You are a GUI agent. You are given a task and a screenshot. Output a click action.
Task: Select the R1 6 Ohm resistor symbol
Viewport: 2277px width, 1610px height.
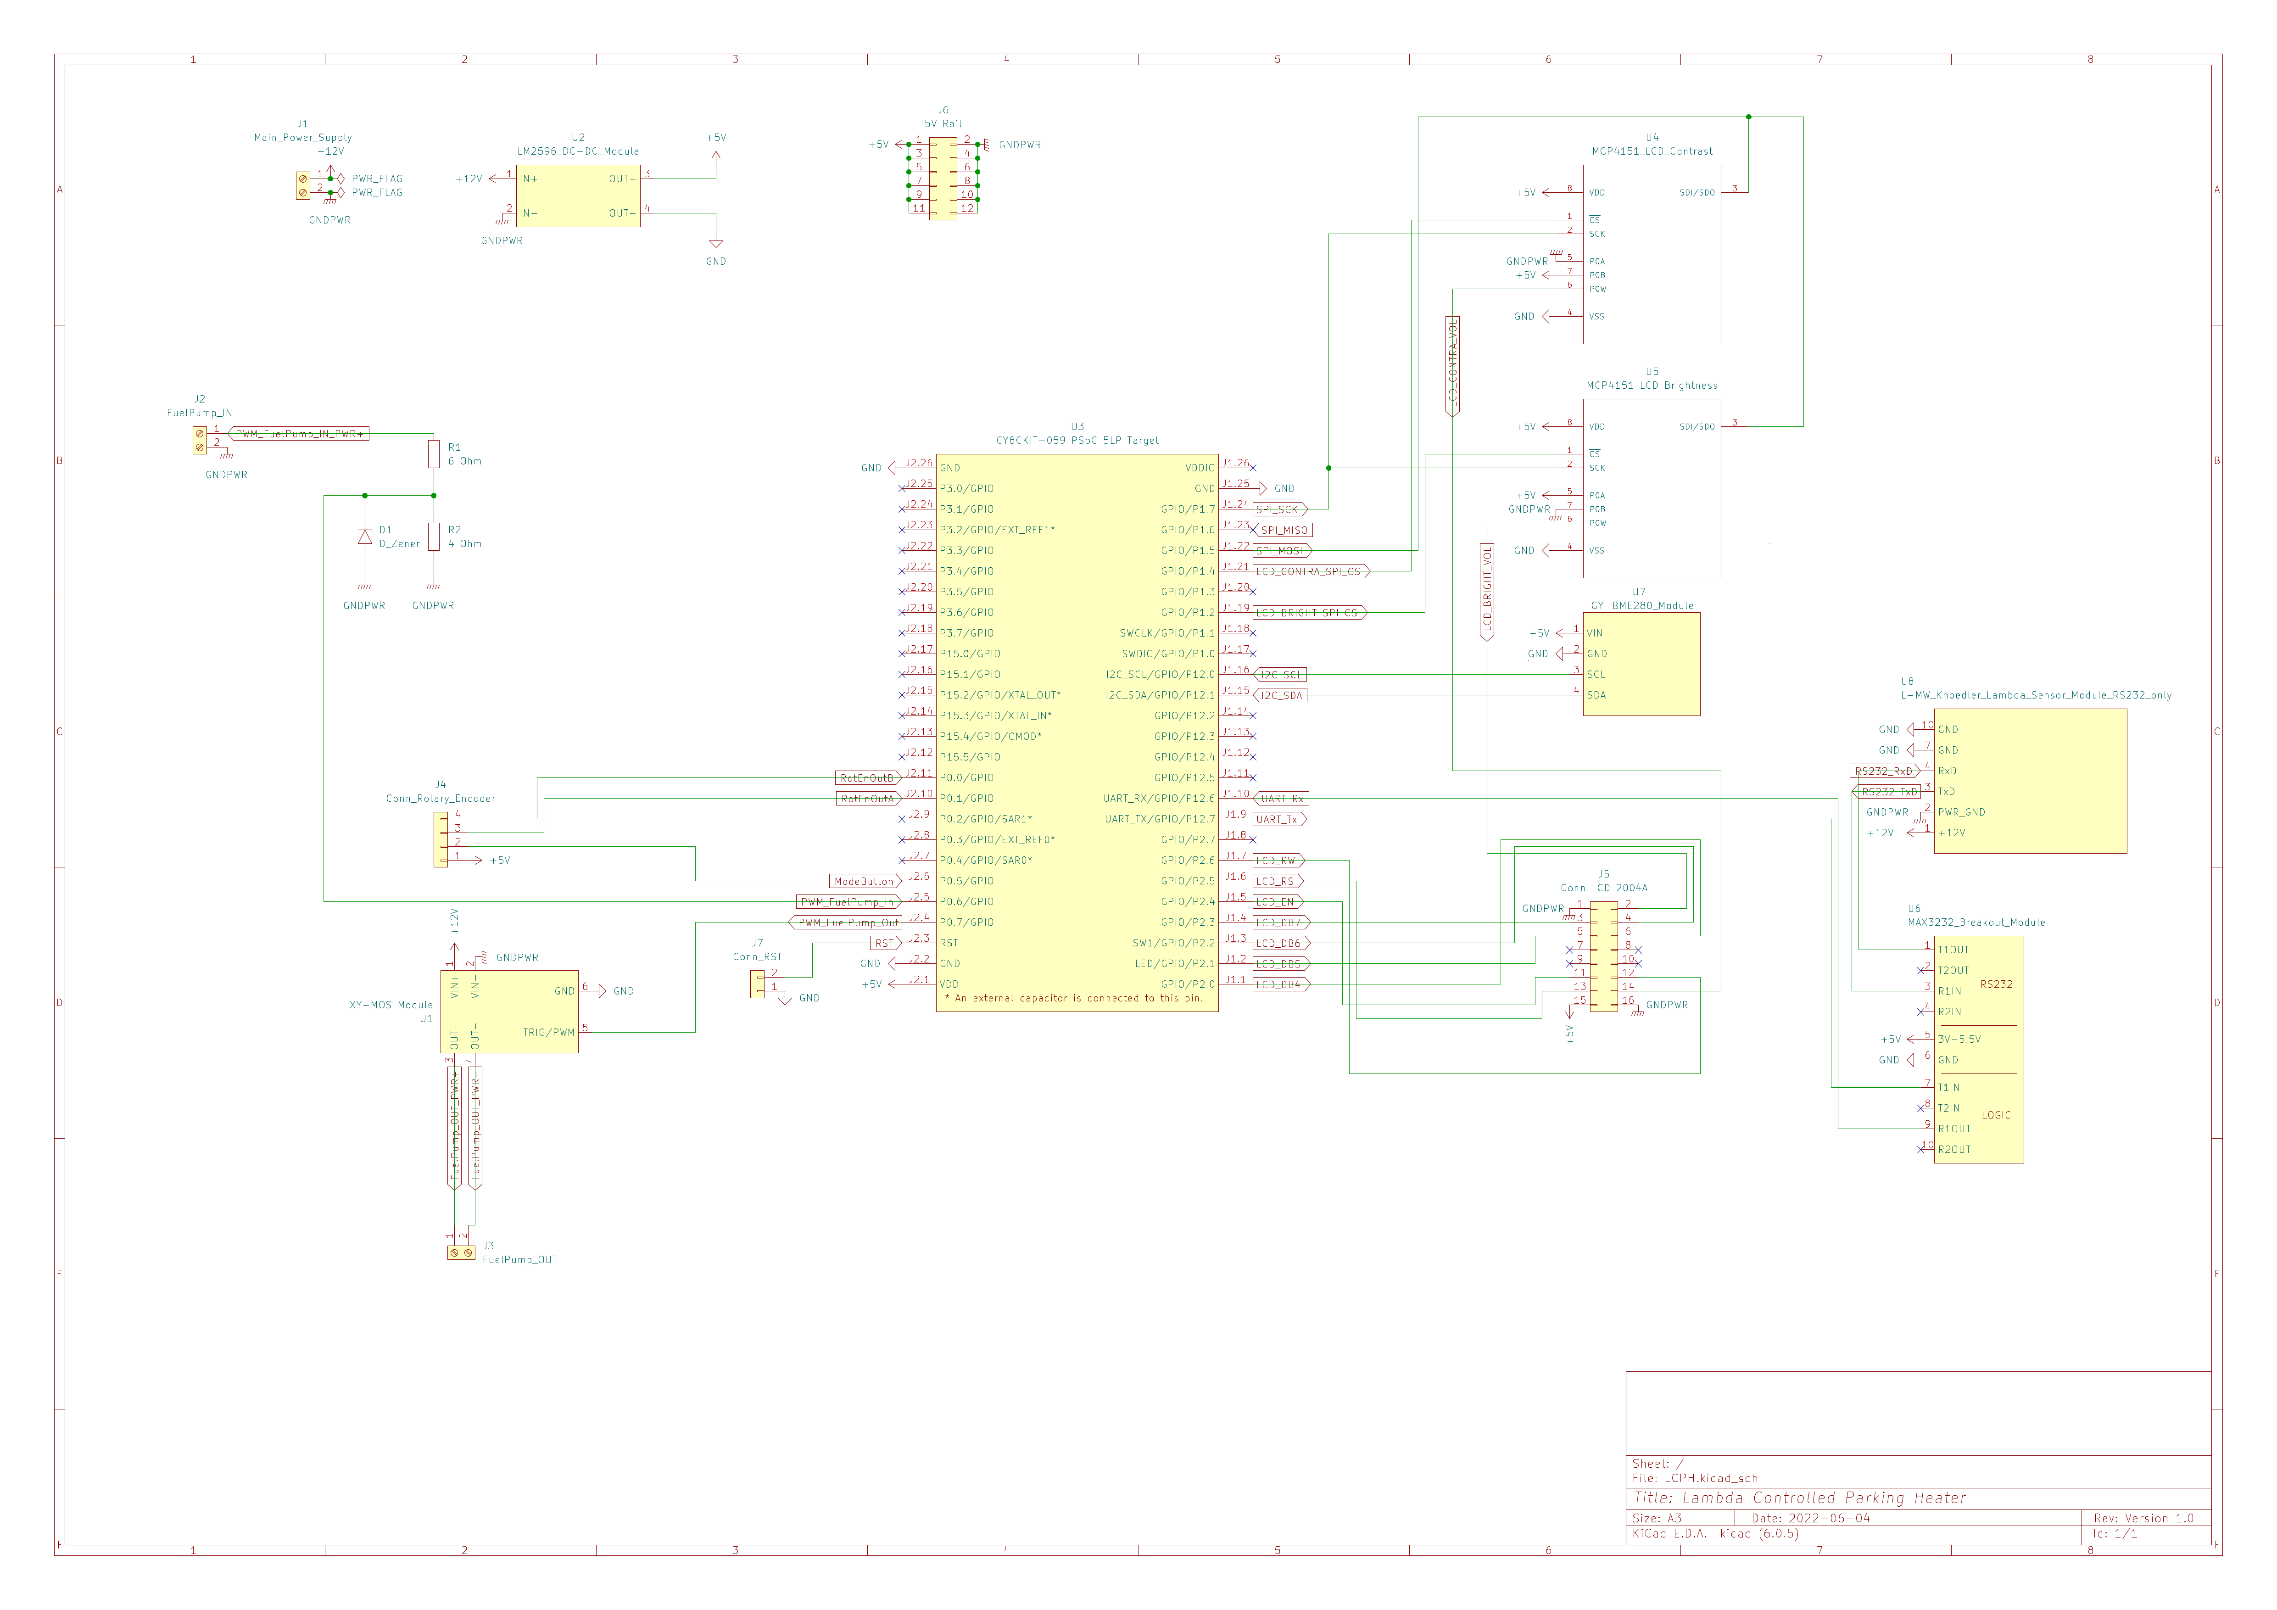(x=433, y=454)
